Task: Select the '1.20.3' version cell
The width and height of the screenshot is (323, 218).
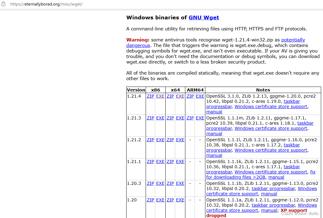Action: click(x=136, y=189)
